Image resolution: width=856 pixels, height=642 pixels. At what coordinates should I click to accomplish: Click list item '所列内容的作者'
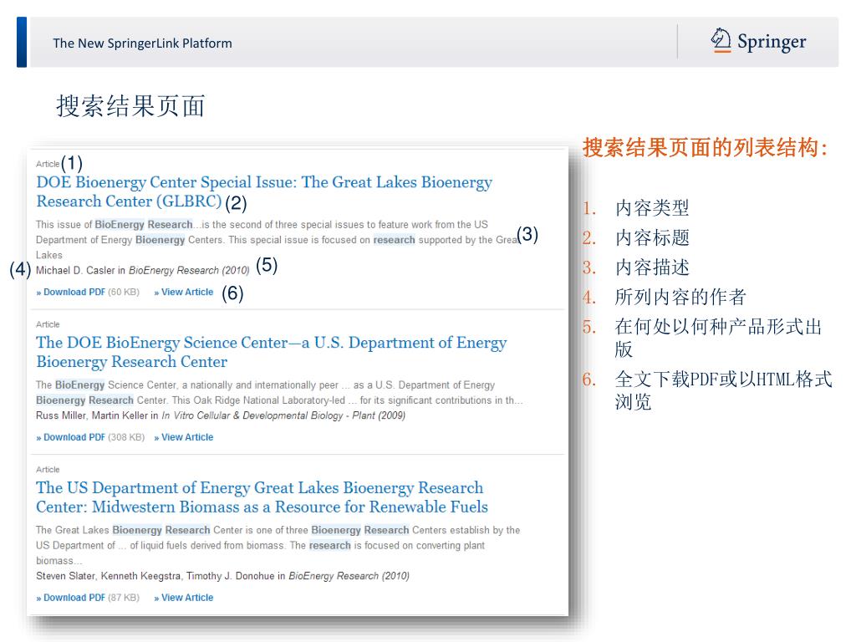[680, 297]
